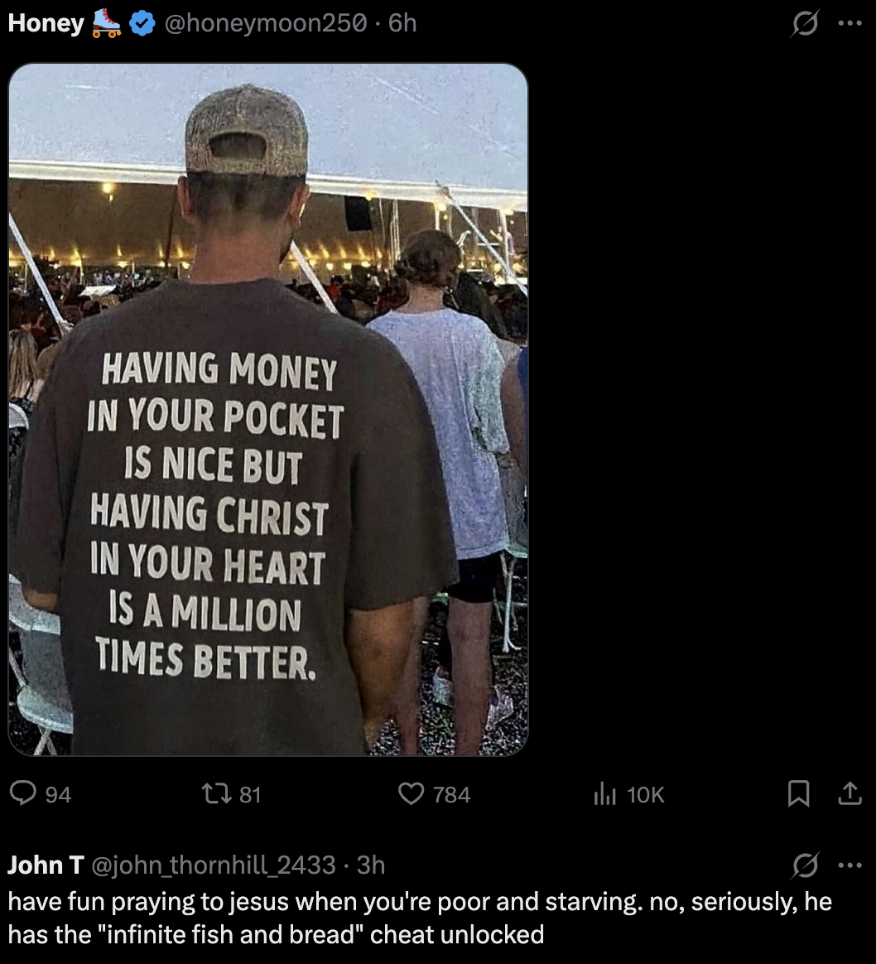Click the Grok icon on John T's reply
Screen dimensions: 876x964
click(802, 865)
